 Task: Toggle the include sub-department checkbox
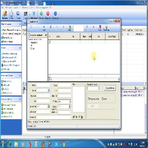(29, 35)
